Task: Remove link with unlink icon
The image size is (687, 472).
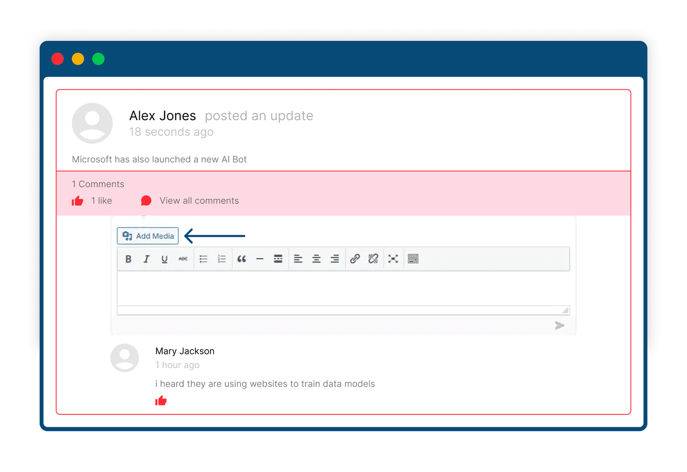Action: tap(373, 259)
